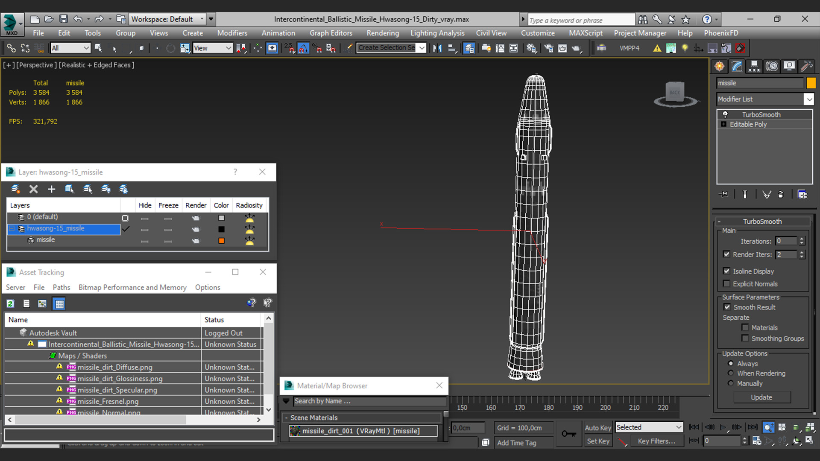The height and width of the screenshot is (461, 820).
Task: Select the Always update radio button
Action: coord(731,364)
